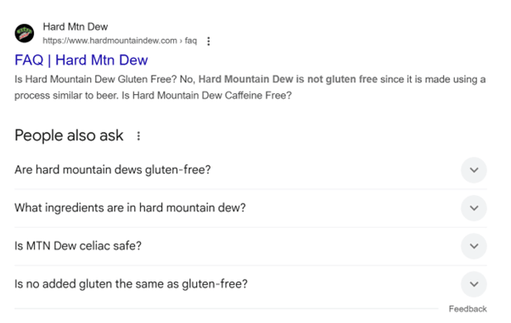This screenshot has width=511, height=323.
Task: Expand chevron for ingredients in hard mountain dew
Action: 474,208
